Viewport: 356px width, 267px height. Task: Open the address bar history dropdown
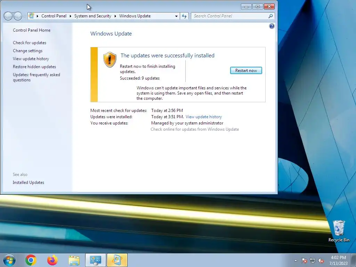click(176, 16)
